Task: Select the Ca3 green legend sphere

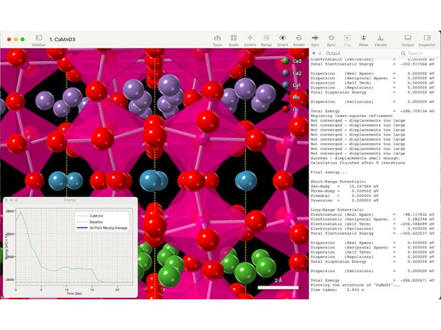Action: (286, 61)
